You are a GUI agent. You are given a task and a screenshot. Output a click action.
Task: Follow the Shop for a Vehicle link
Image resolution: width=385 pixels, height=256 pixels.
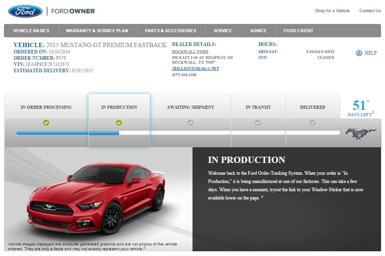[332, 11]
